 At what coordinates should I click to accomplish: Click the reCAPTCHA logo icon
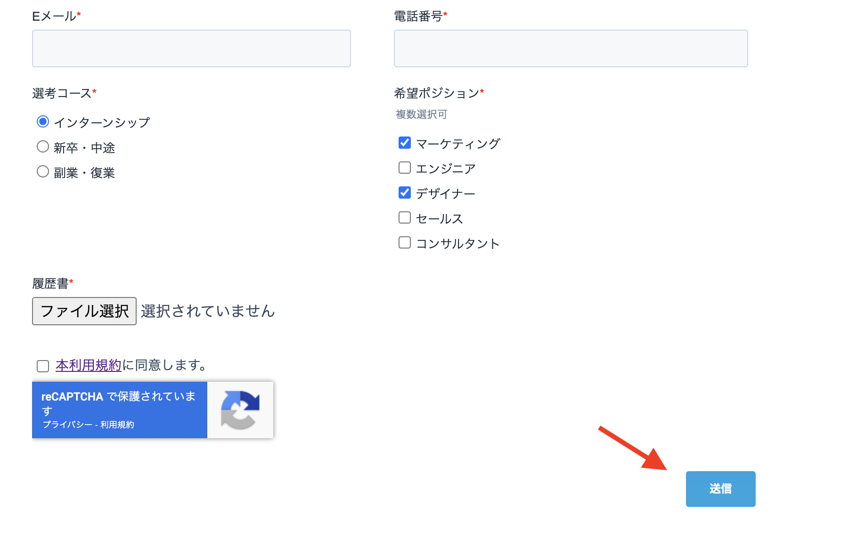coord(240,410)
